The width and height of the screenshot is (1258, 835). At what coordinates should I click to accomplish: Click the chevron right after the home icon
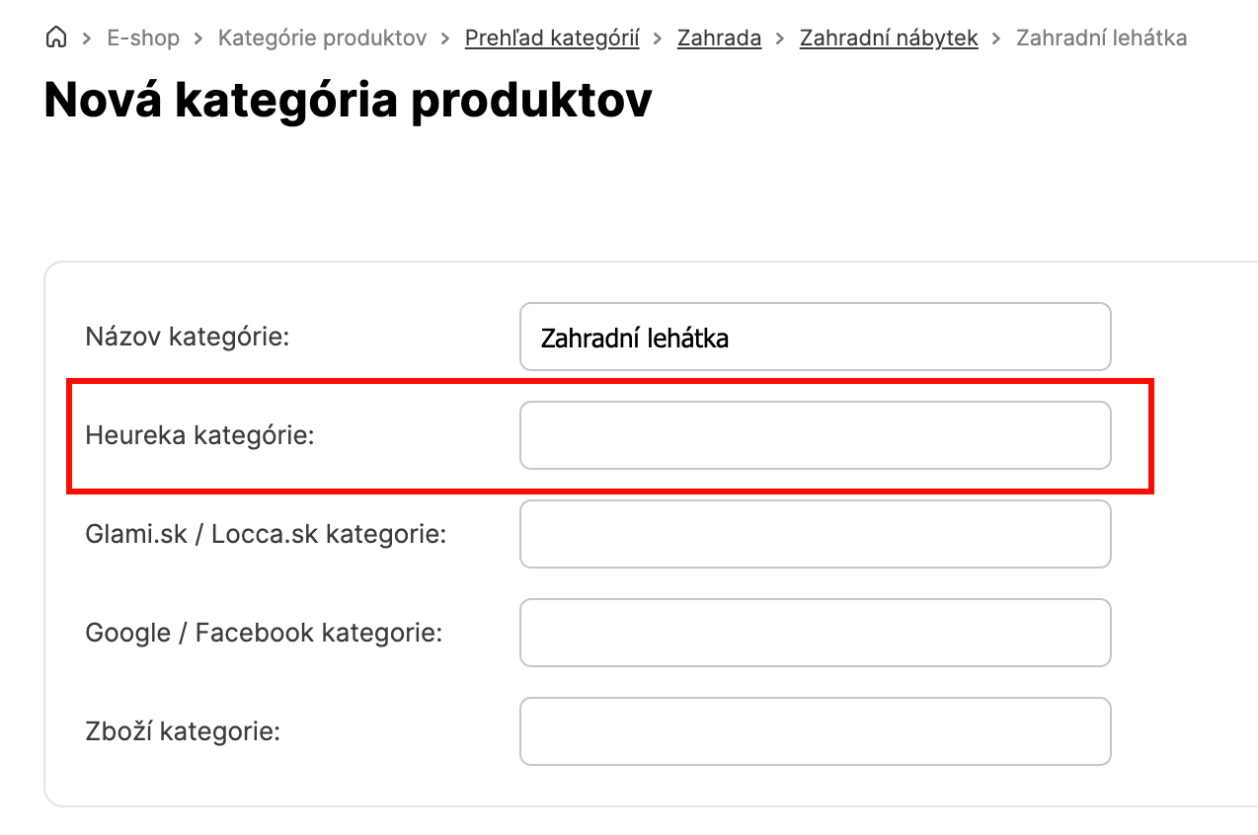pos(87,38)
